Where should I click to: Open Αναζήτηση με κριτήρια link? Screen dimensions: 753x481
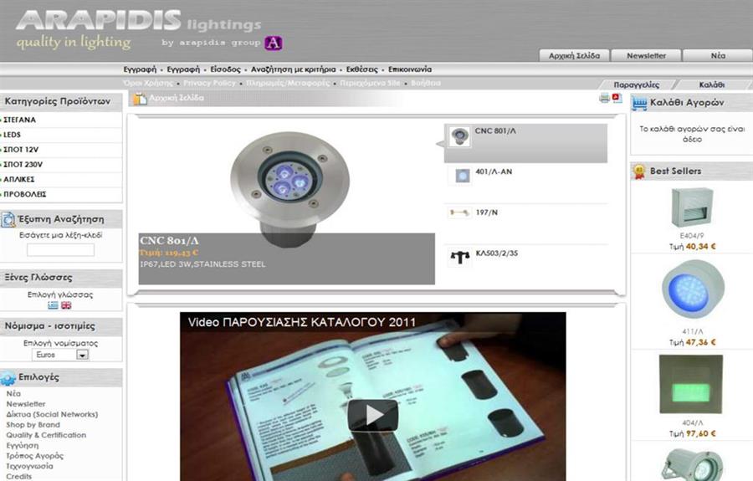(x=293, y=69)
